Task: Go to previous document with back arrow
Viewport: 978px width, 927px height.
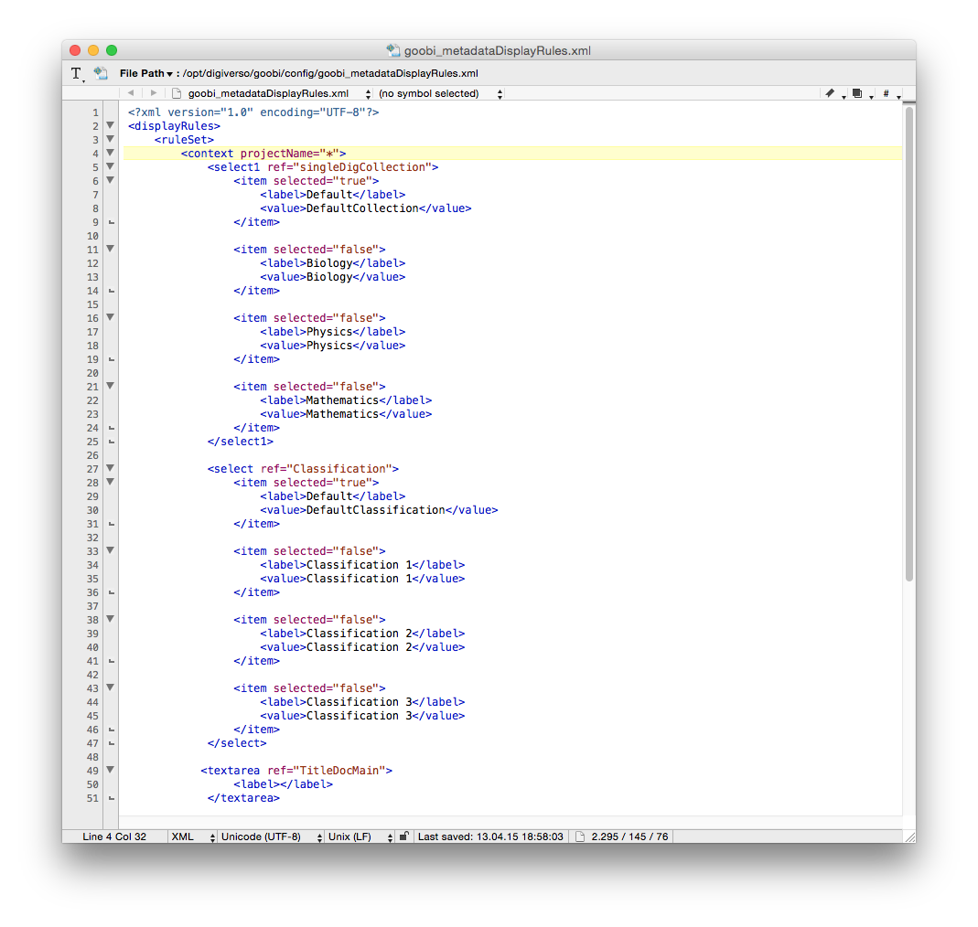Action: 131,93
